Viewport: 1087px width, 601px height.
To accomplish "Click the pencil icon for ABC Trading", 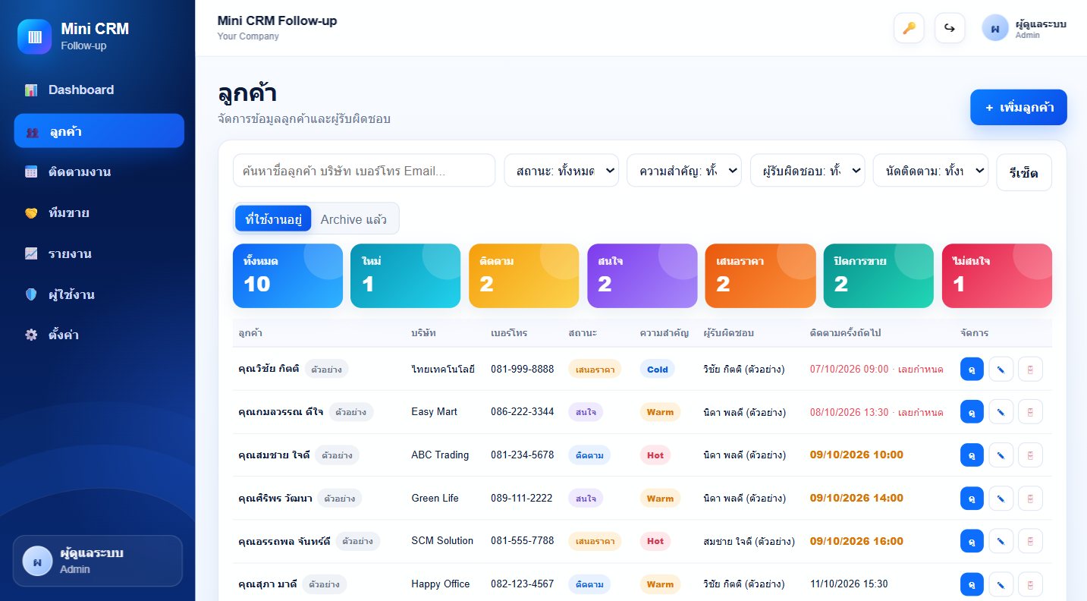I will 1001,455.
